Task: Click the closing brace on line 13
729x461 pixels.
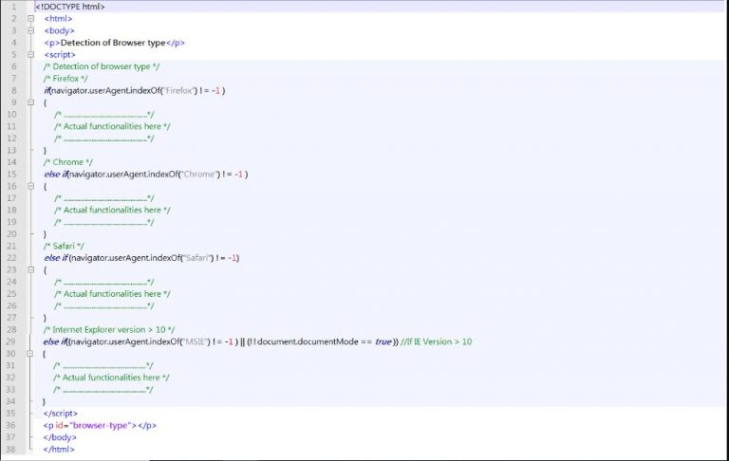Action: [46, 151]
